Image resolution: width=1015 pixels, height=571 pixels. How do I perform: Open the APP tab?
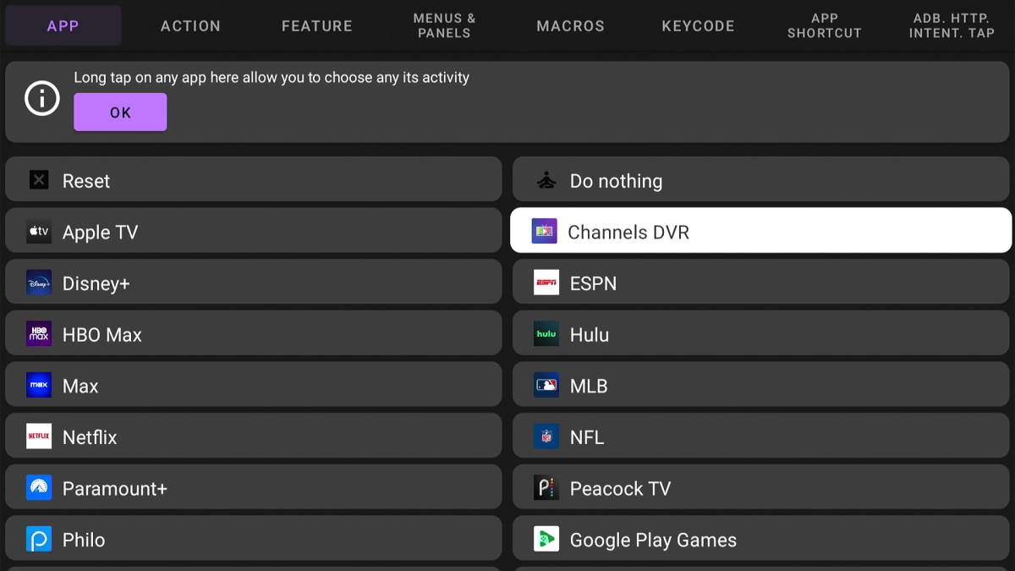63,25
